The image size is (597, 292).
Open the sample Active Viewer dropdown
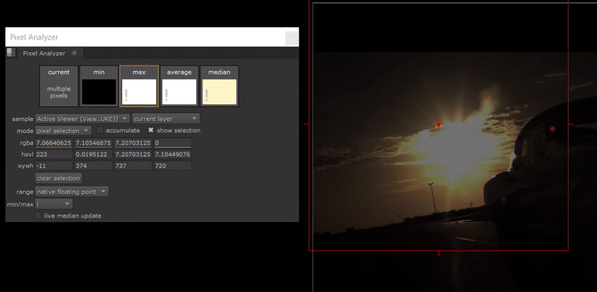(x=82, y=118)
